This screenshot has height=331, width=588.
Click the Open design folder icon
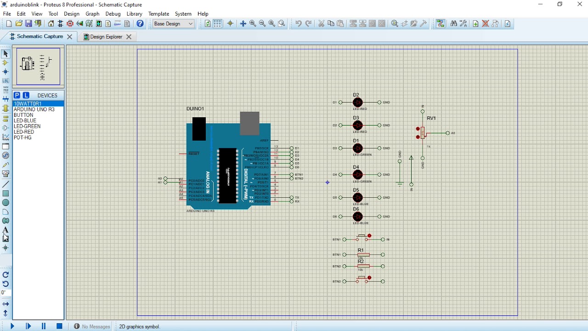tap(19, 23)
